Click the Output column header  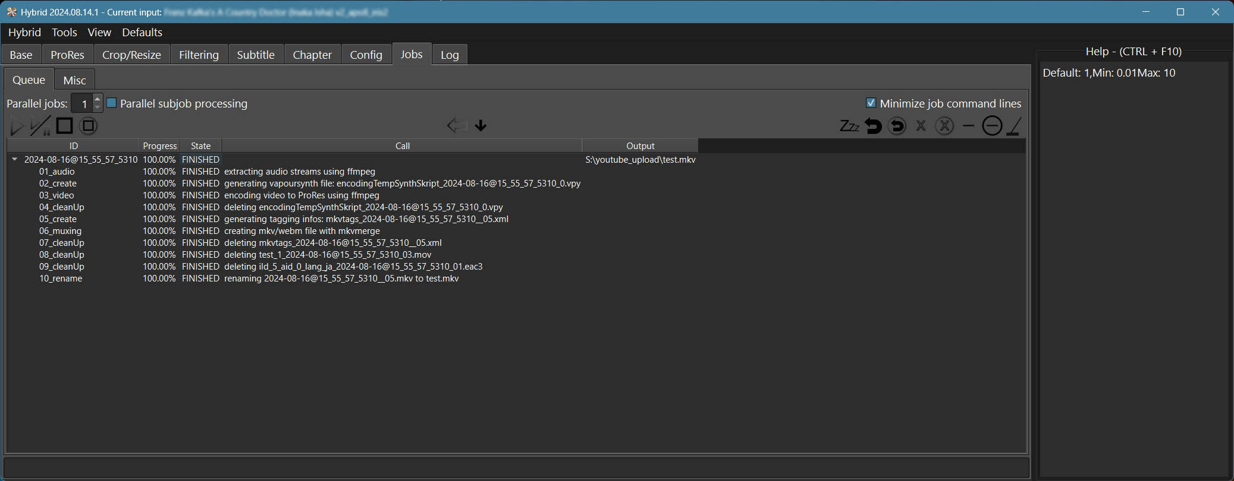[x=640, y=145]
